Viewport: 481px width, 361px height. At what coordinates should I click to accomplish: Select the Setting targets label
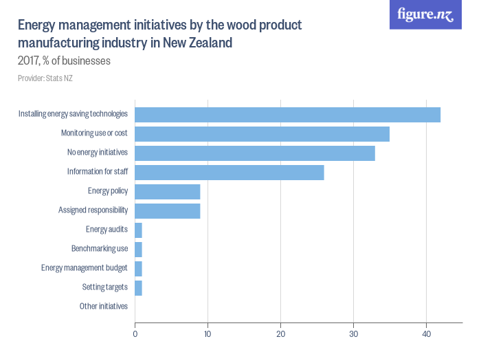[x=105, y=287]
